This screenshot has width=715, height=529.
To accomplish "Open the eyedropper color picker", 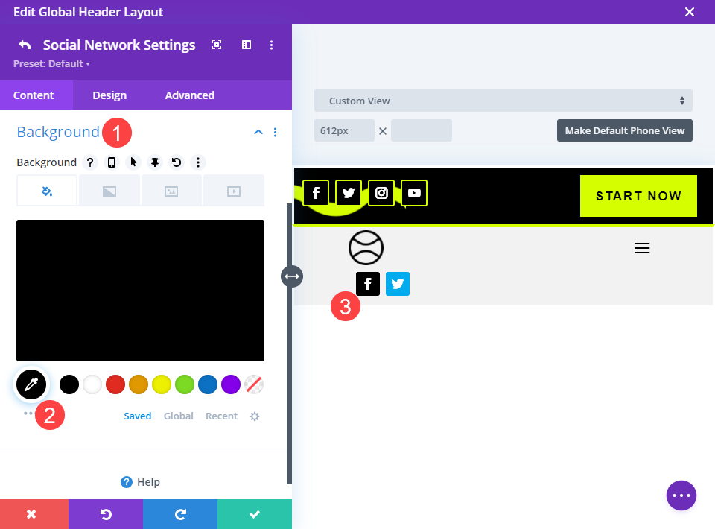I will (x=31, y=384).
